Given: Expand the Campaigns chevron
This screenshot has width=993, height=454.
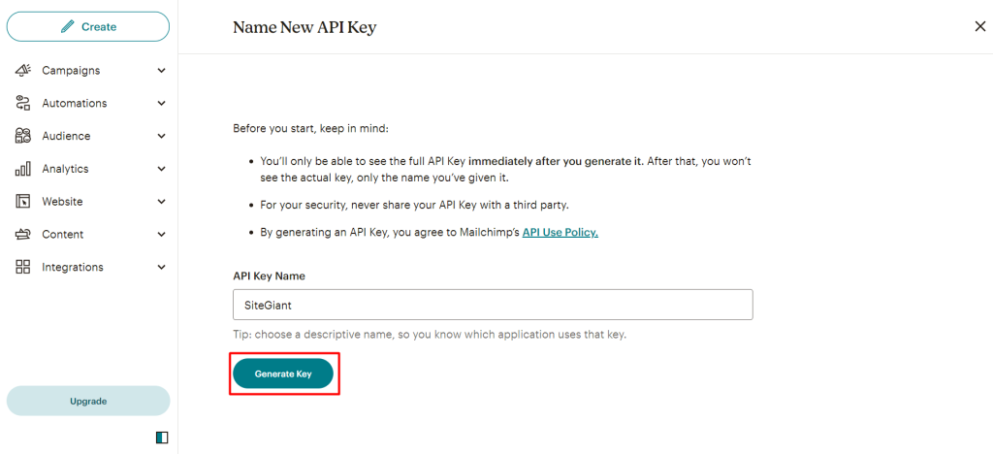Looking at the screenshot, I should click(x=162, y=71).
